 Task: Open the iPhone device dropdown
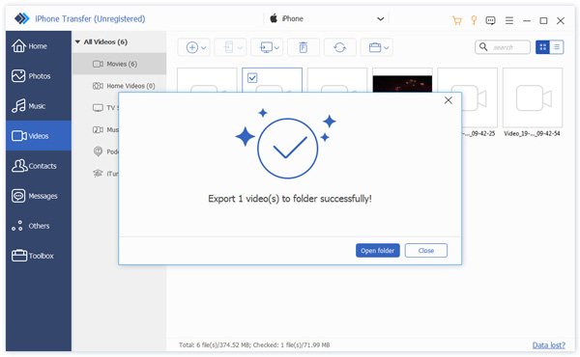point(327,19)
